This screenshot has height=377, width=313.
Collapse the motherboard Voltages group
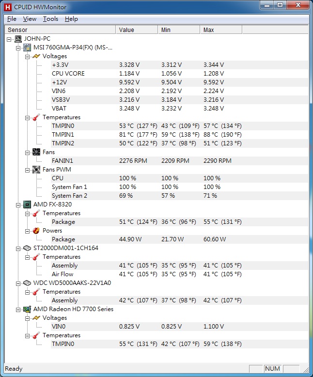28,57
